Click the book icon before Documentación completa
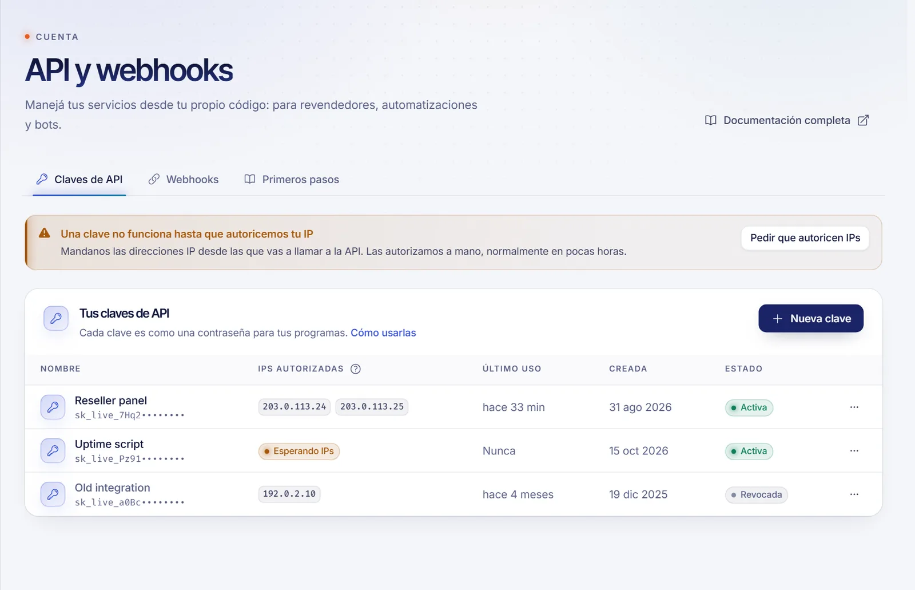 [710, 120]
